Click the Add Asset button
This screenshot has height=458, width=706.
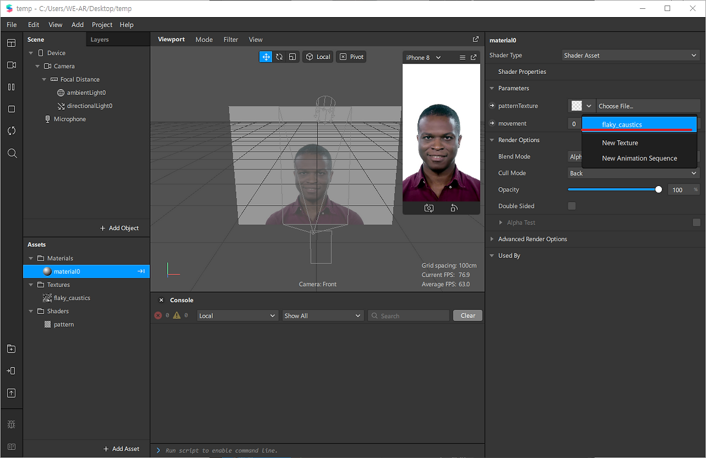pyautogui.click(x=121, y=449)
